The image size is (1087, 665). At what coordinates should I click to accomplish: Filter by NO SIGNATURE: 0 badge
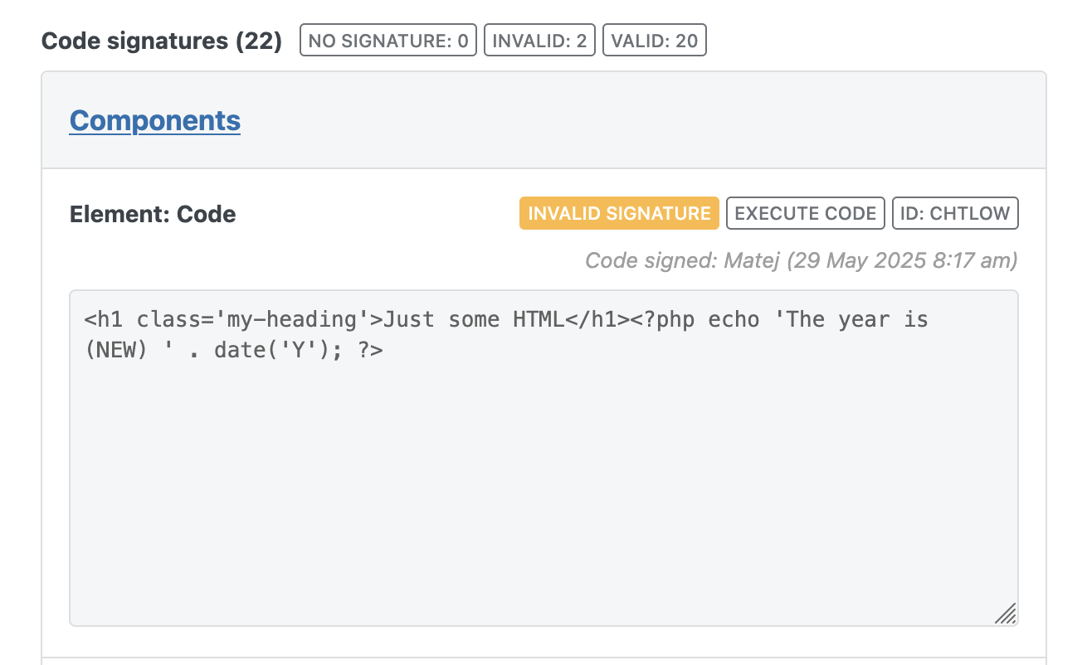[388, 41]
